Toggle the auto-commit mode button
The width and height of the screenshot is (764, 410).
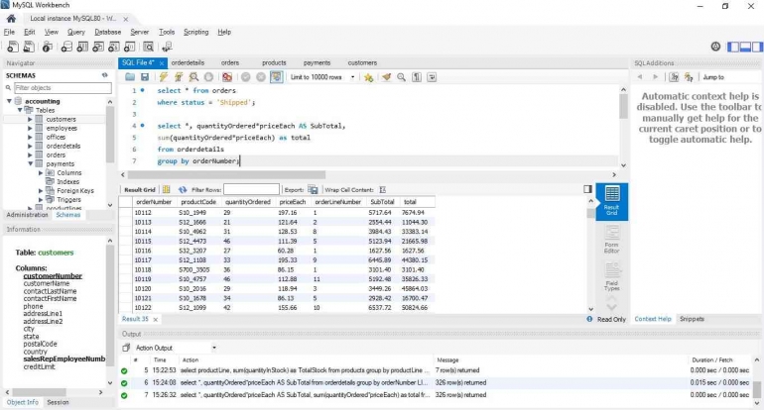click(x=276, y=77)
